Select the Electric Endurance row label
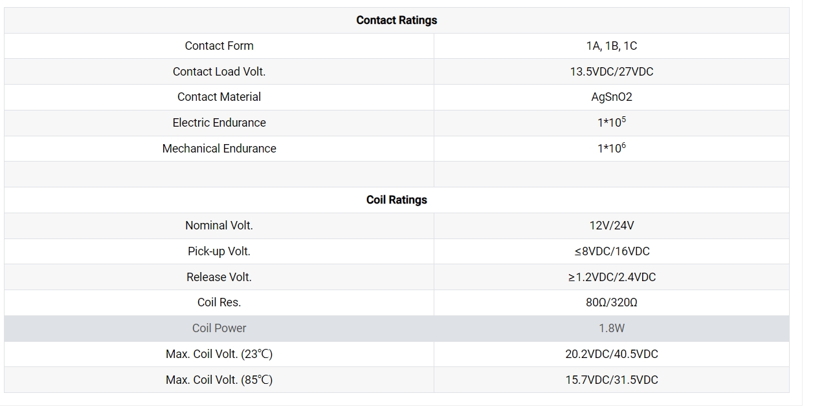Screen dimensions: 813x411 coord(219,123)
